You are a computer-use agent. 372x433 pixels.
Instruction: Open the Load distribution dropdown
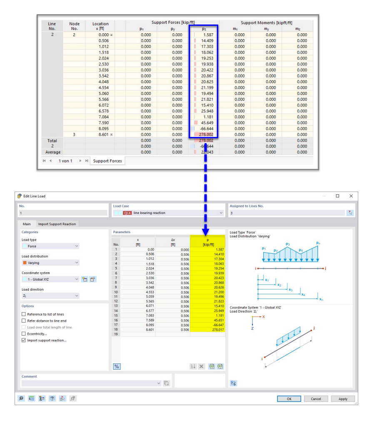(76, 263)
